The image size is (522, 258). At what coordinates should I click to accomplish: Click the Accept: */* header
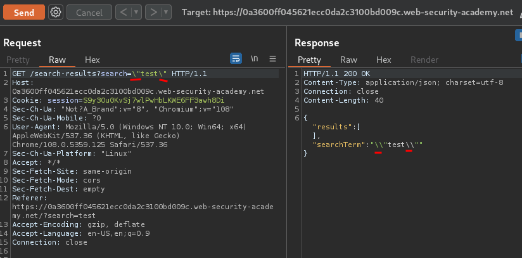35,162
